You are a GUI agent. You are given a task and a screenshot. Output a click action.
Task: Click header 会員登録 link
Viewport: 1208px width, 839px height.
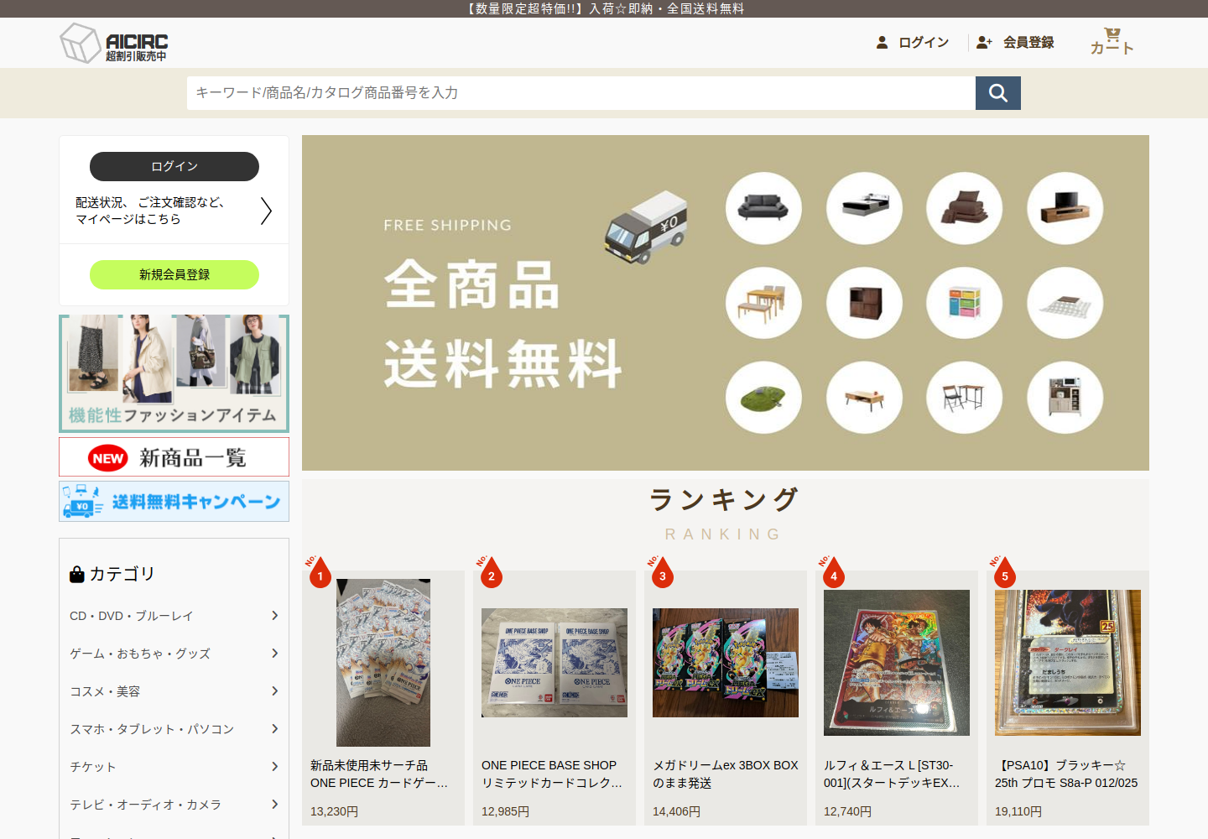tap(1028, 42)
